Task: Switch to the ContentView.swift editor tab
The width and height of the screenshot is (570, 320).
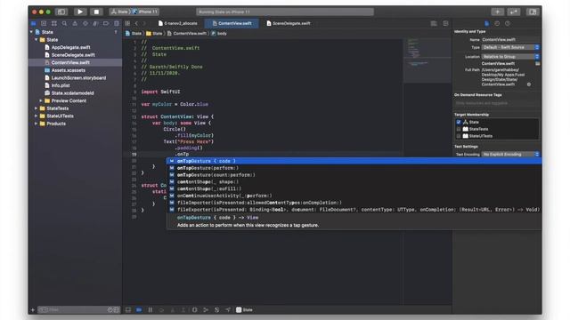Action: coord(232,23)
